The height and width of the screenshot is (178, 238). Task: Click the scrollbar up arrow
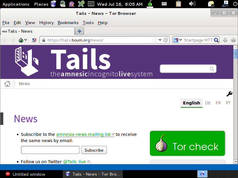[235, 47]
